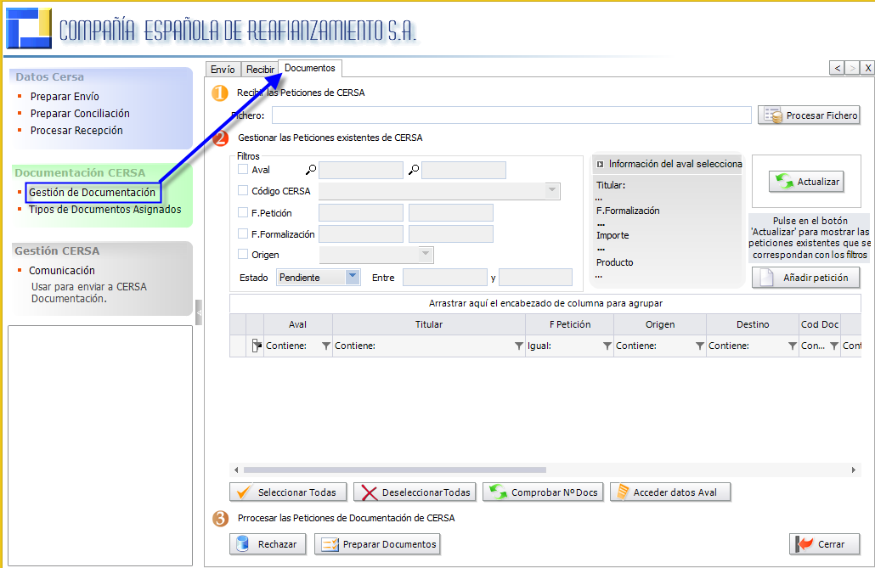
Task: Enable the Origen filter checkbox
Action: pyautogui.click(x=243, y=254)
